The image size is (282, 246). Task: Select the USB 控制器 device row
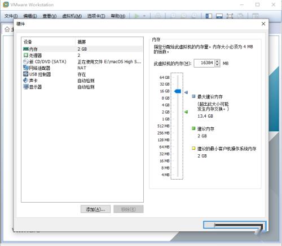pos(82,74)
